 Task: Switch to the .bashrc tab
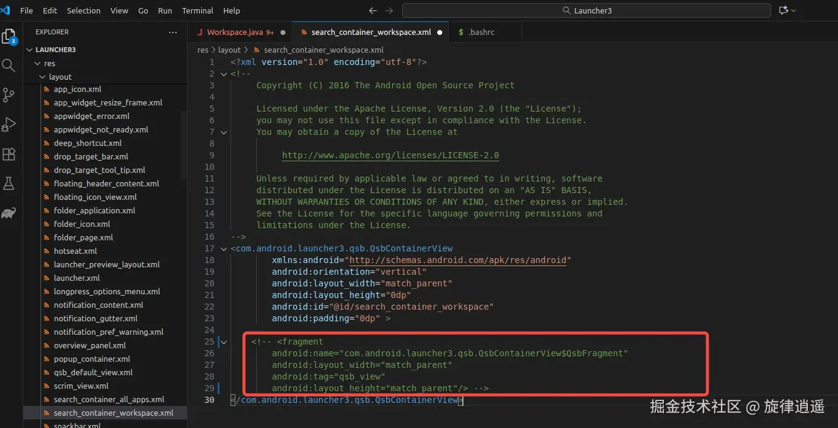(481, 32)
